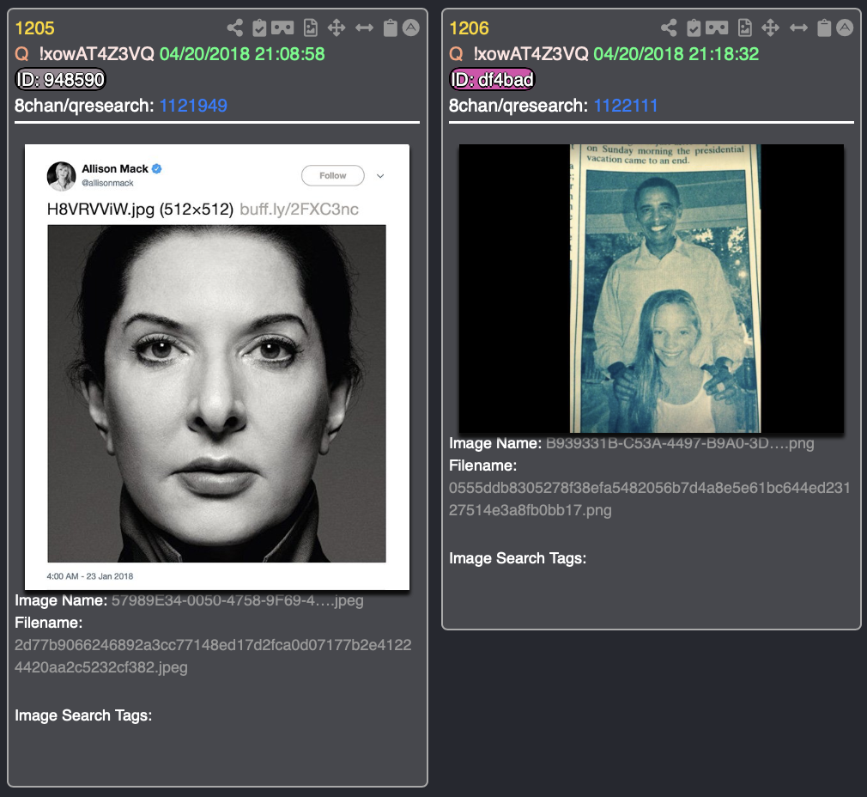Click the four-way move arrows icon on post 1206
The height and width of the screenshot is (797, 867).
[x=770, y=27]
